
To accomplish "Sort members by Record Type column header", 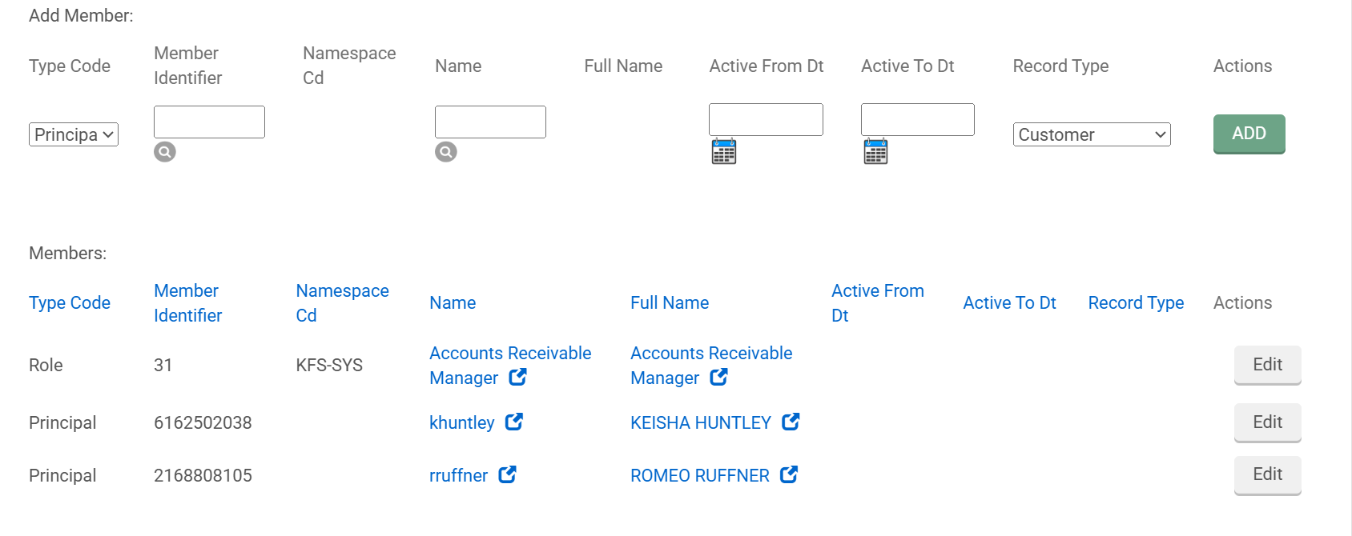I will (1136, 303).
